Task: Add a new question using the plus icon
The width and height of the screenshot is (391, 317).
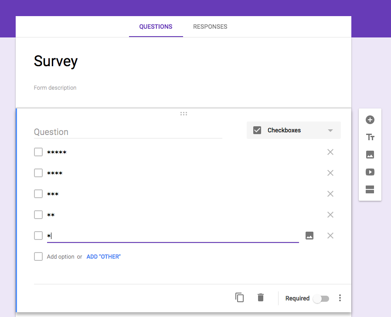Action: point(370,119)
